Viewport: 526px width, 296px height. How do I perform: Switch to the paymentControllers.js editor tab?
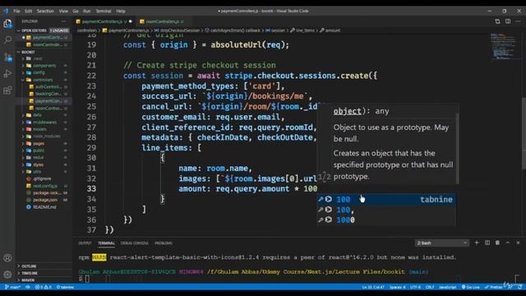pyautogui.click(x=104, y=21)
